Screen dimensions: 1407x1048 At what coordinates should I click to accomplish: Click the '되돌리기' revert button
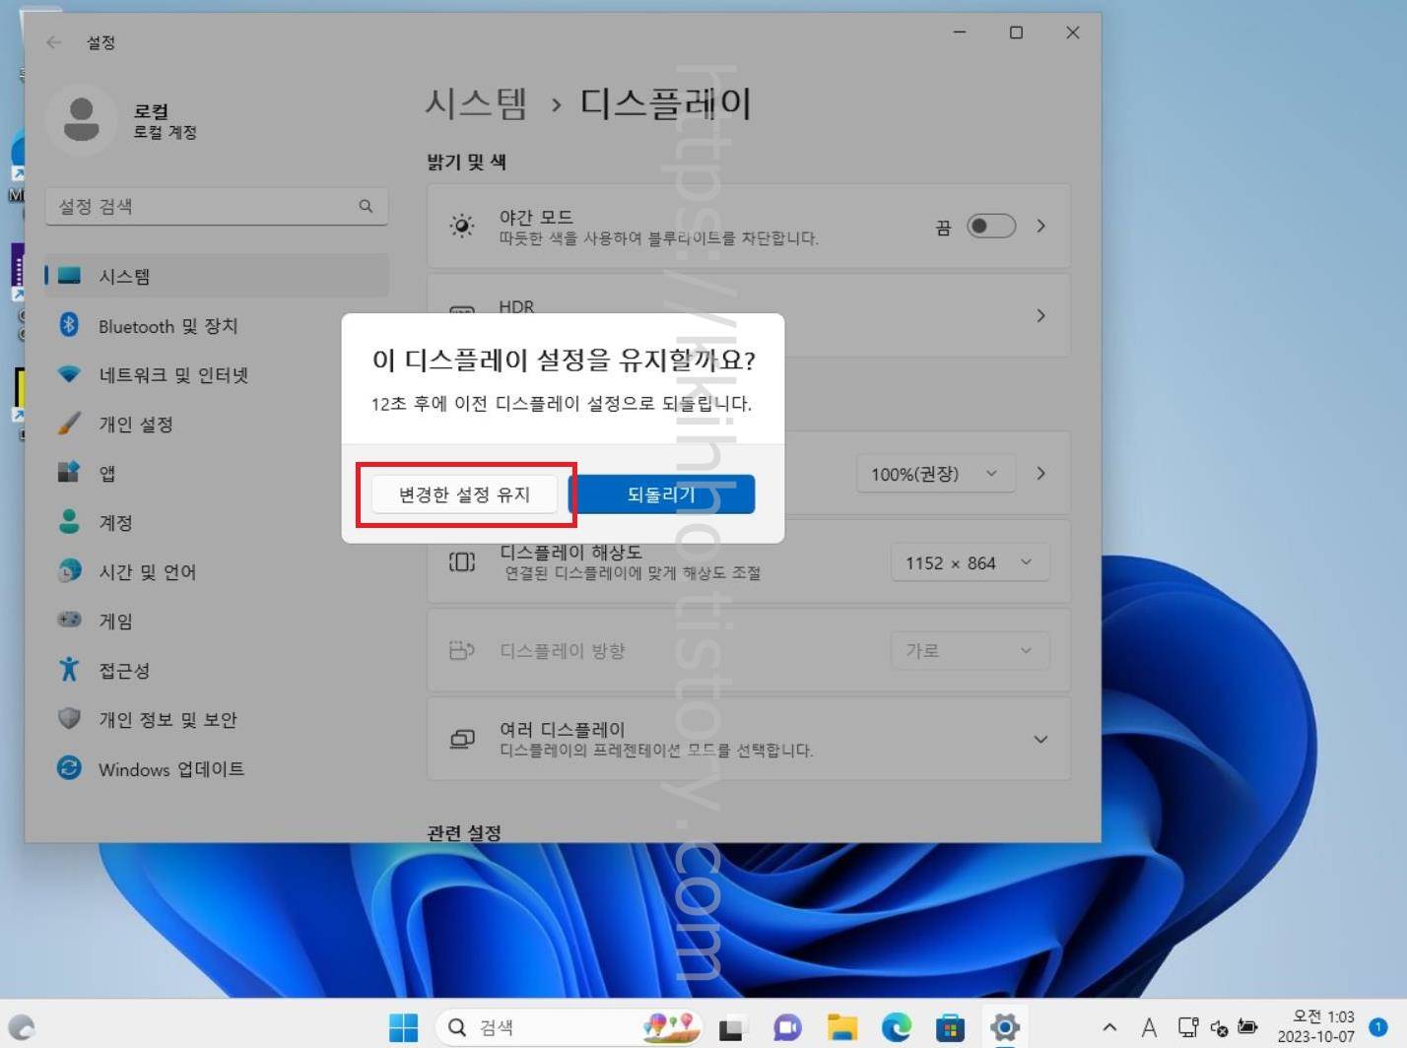click(x=662, y=494)
